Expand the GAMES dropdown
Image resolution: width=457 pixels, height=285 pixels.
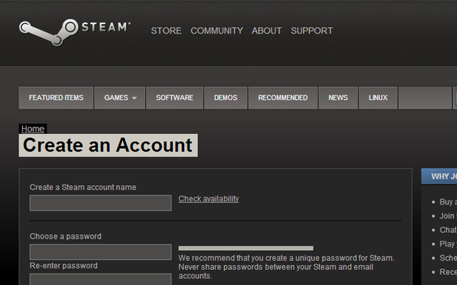click(120, 98)
